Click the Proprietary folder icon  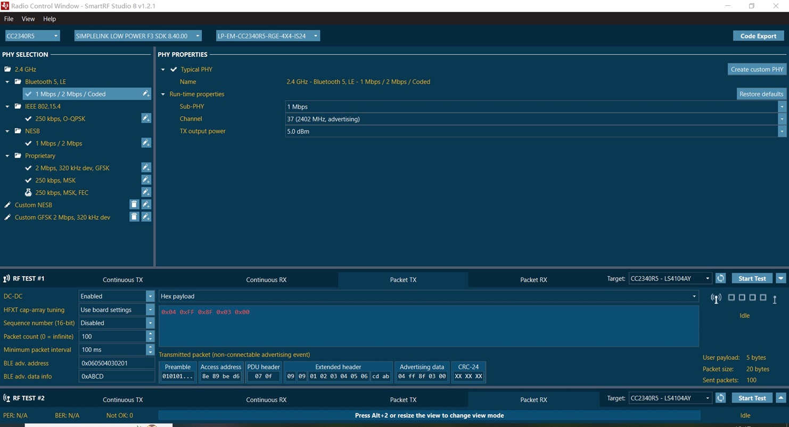[x=18, y=155]
